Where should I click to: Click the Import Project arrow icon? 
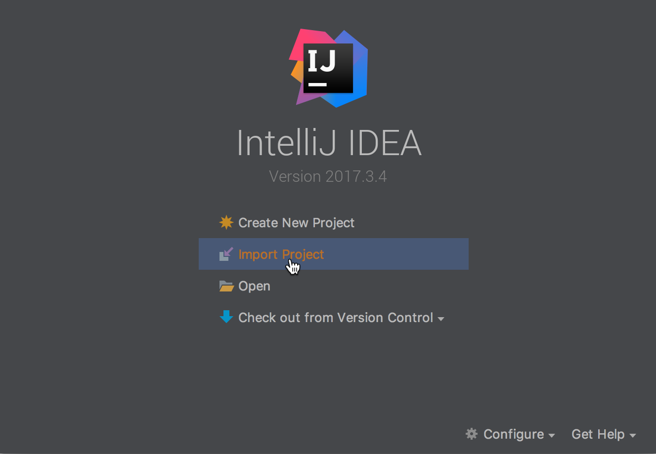[x=226, y=254]
